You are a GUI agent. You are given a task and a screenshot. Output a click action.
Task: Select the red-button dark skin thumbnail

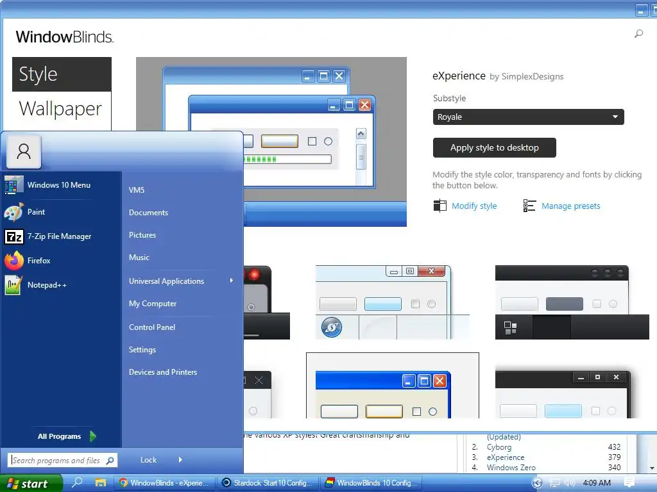click(266, 302)
